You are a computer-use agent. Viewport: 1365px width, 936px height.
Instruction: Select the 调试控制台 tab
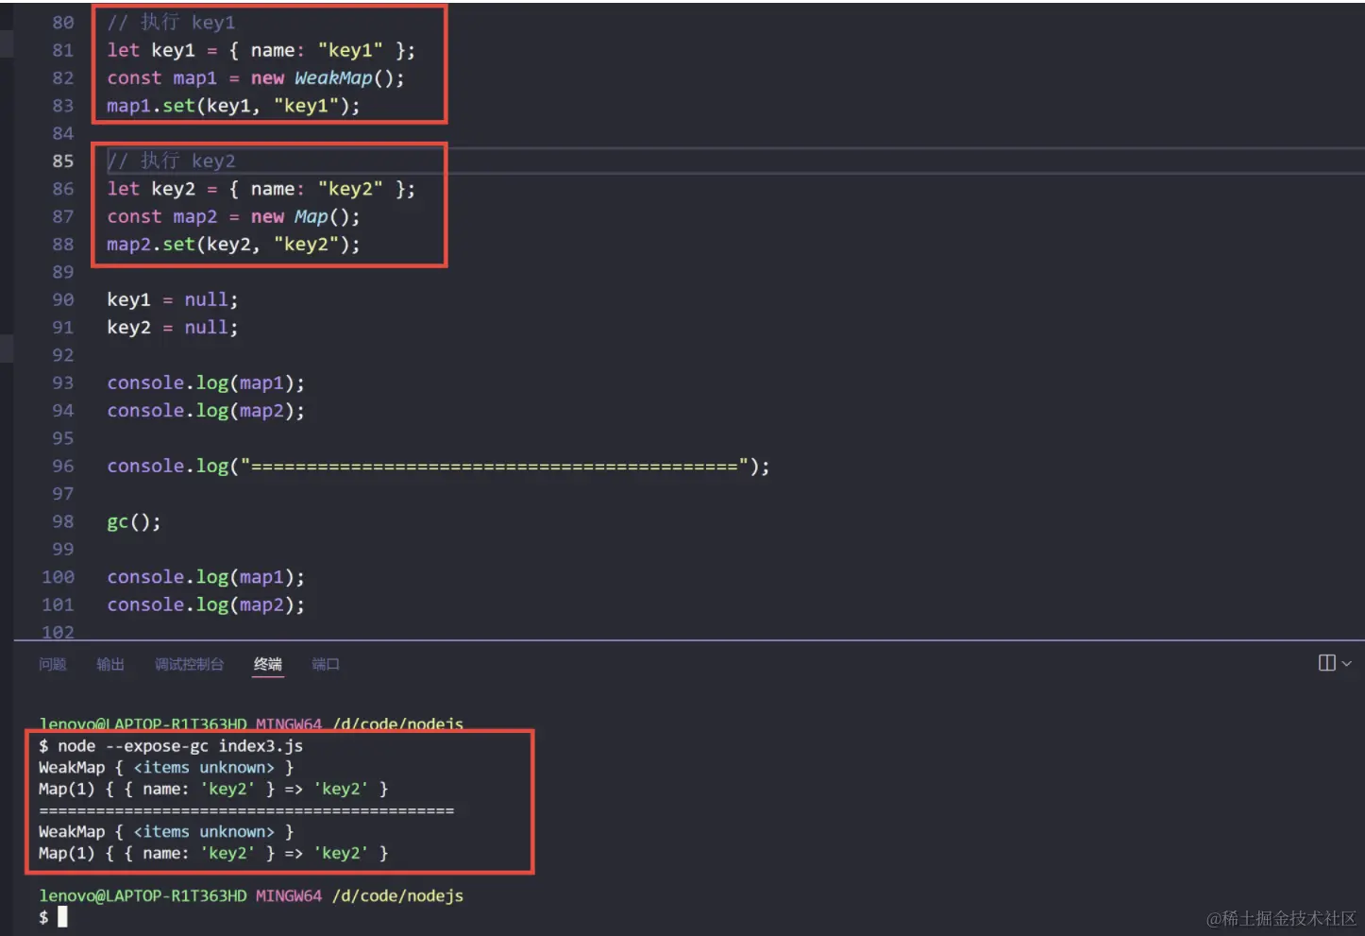click(189, 664)
